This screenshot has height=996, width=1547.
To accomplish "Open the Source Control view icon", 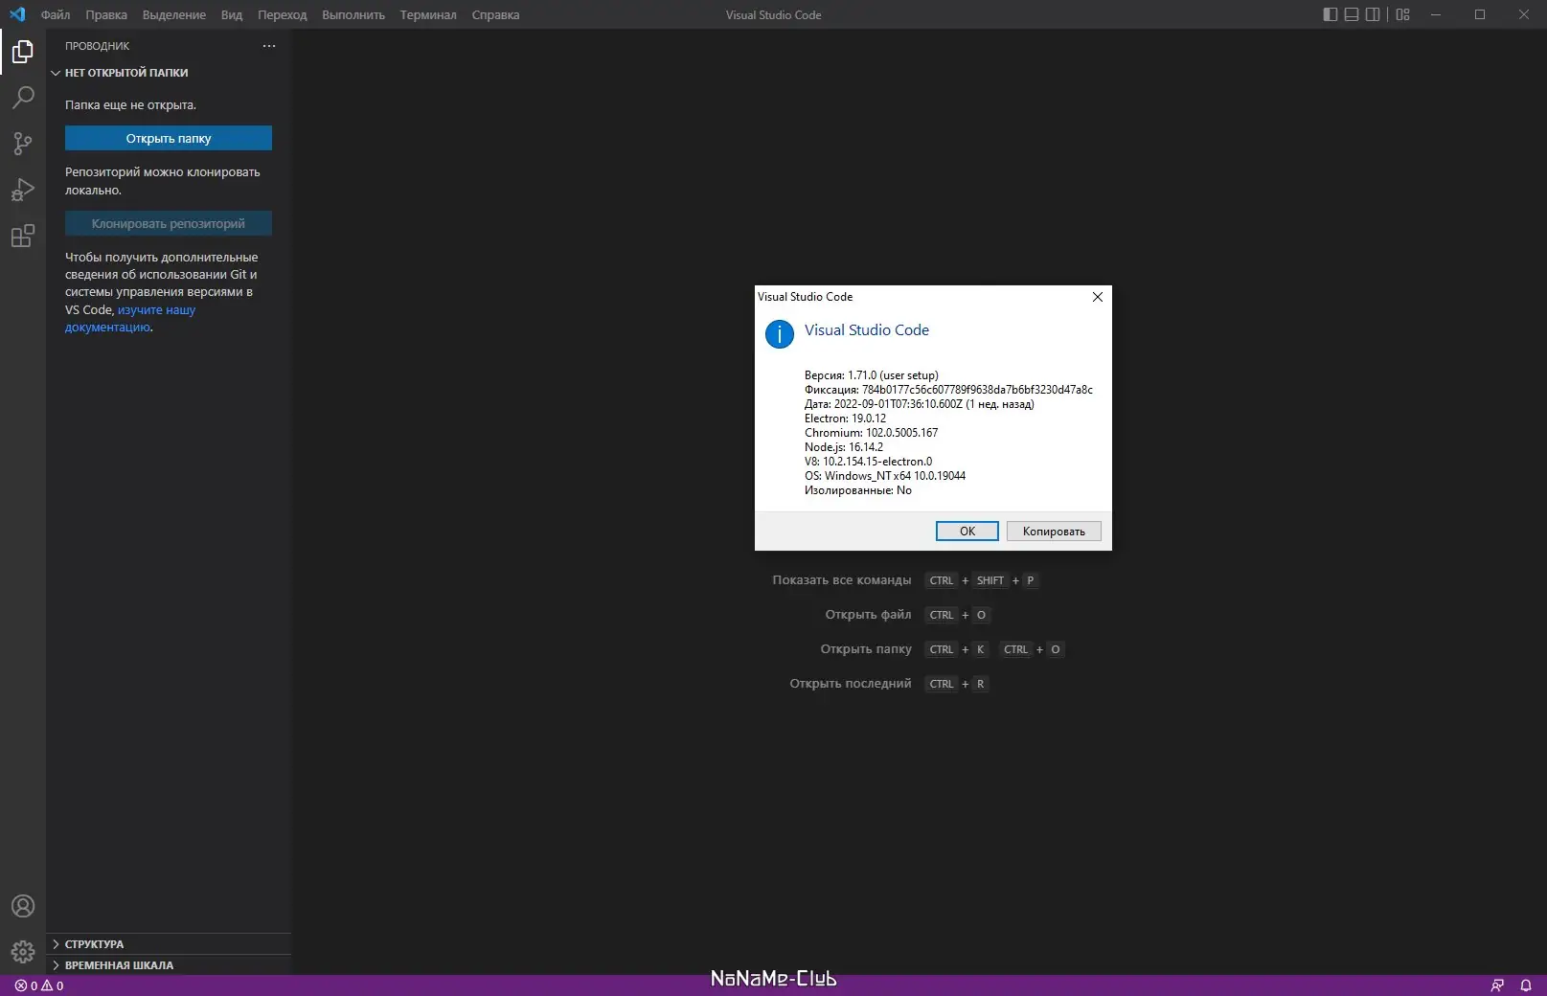I will 23,144.
